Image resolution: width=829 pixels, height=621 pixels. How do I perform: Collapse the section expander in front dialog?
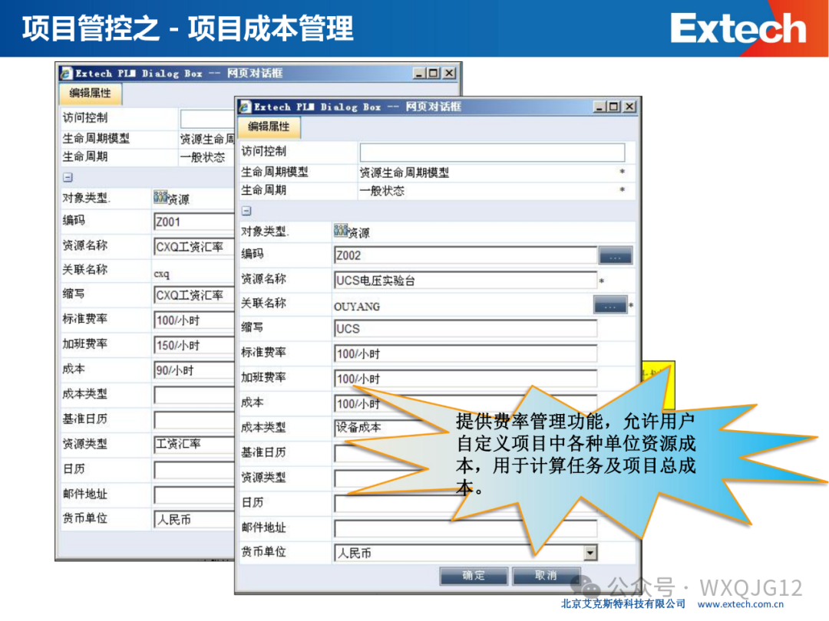pos(246,212)
